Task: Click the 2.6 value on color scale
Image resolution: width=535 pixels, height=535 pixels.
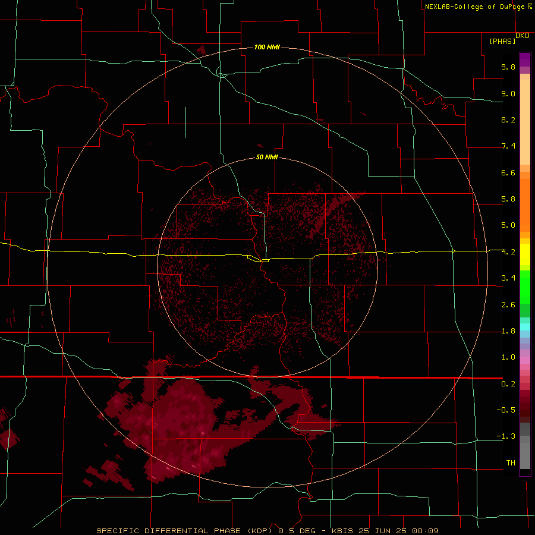Action: pyautogui.click(x=508, y=305)
